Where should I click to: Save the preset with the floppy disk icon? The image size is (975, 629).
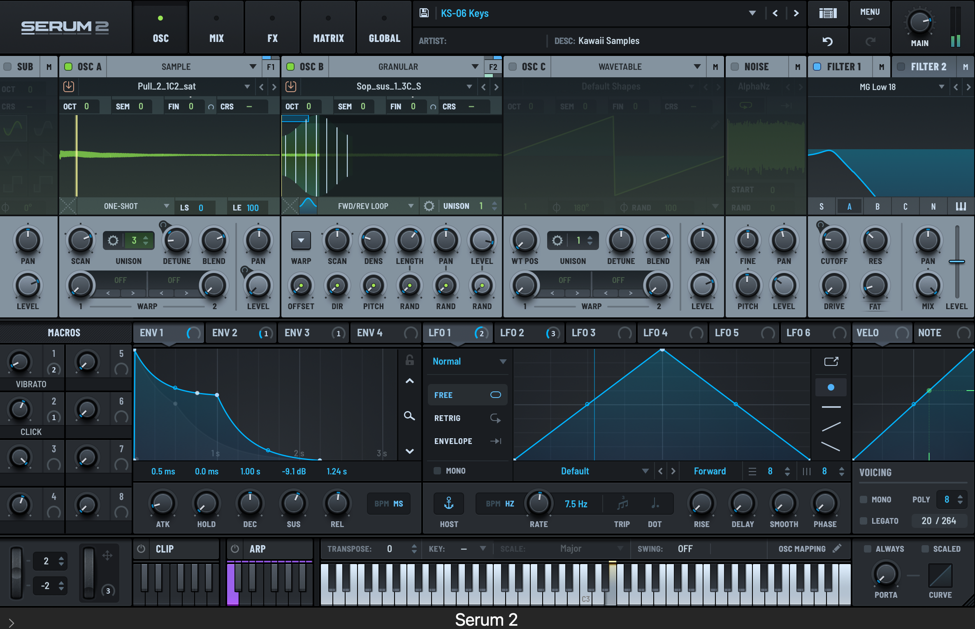(424, 13)
